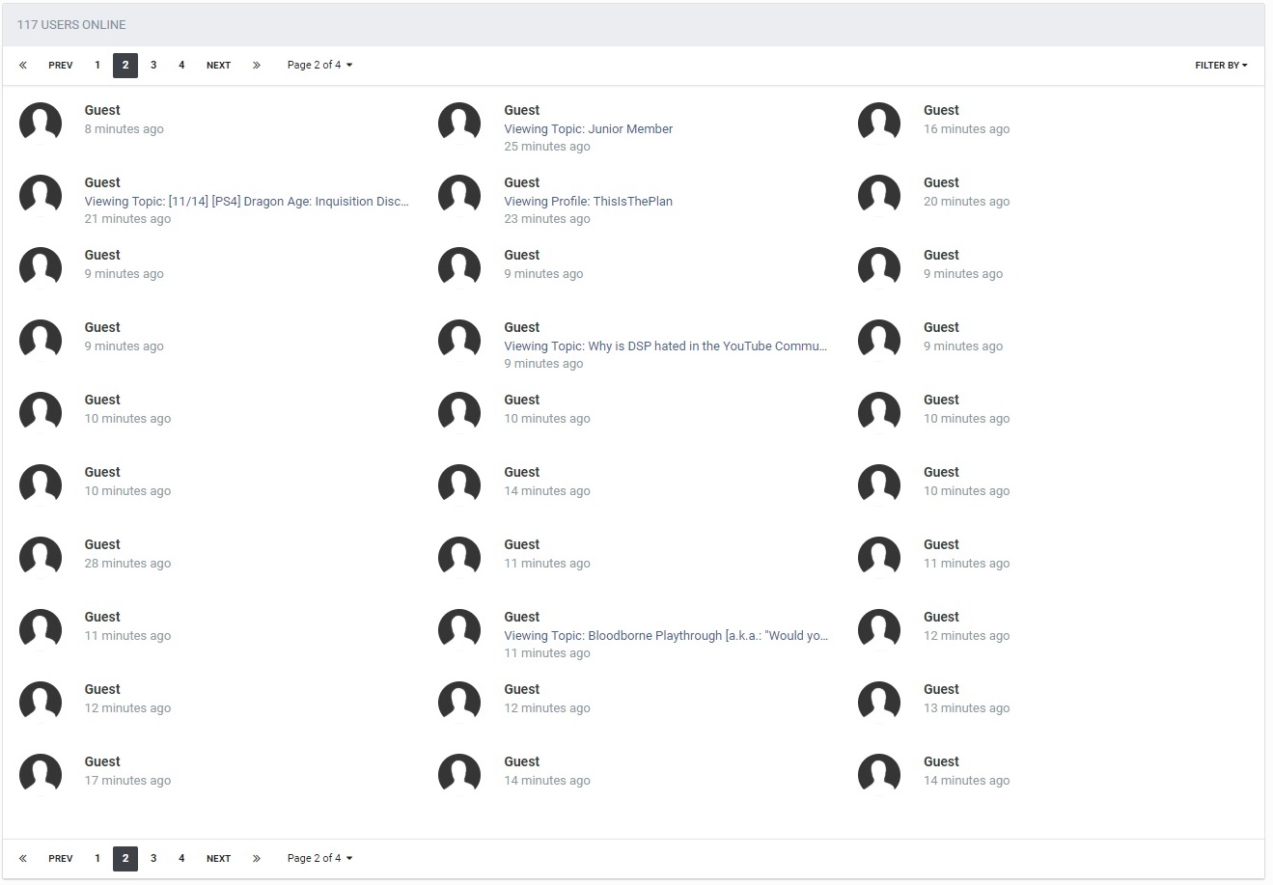Click Guest name above the ThisIsThePlan profile link
Viewport: 1273px width, 885px height.
point(522,183)
